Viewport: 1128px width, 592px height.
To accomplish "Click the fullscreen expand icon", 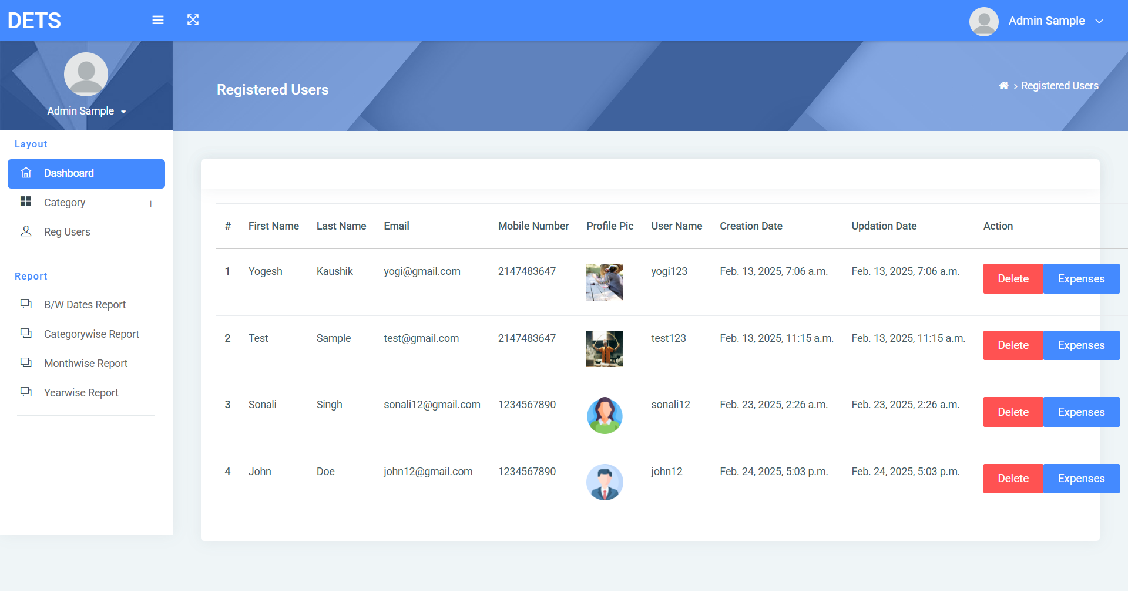I will click(193, 20).
